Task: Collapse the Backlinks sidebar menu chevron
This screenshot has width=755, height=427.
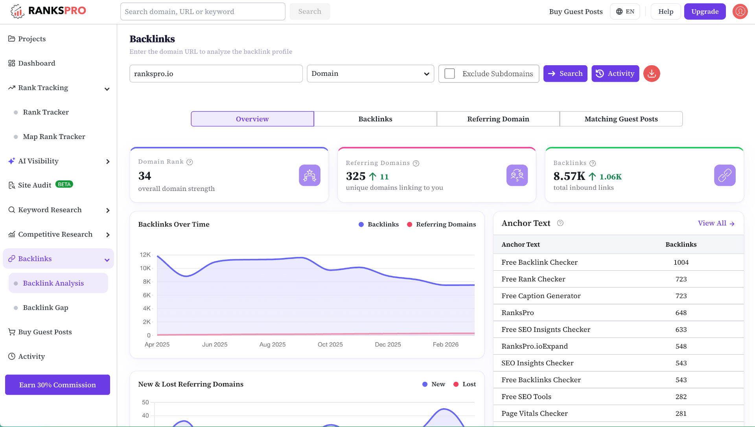Action: click(107, 260)
